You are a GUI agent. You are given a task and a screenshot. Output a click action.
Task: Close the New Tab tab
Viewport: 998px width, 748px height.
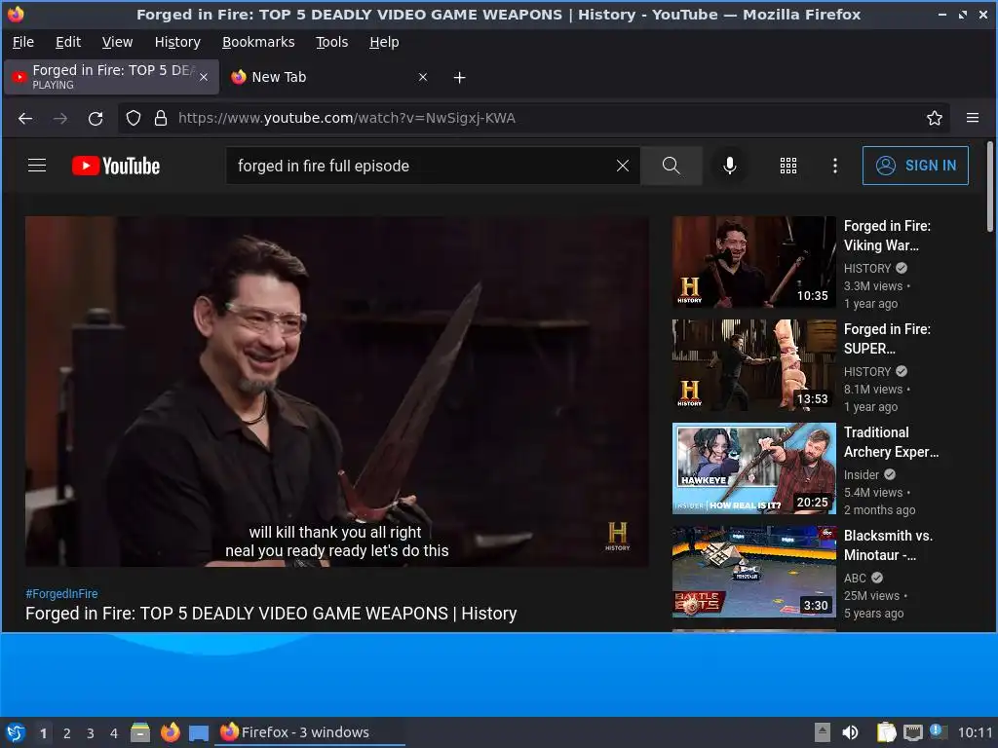point(423,78)
